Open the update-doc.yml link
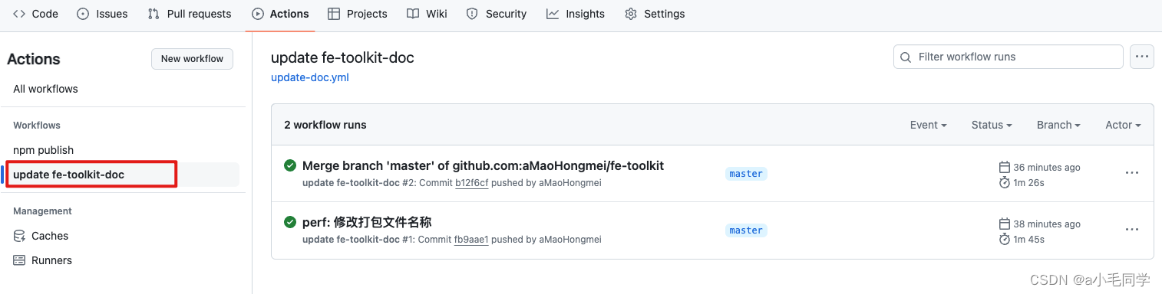 310,77
